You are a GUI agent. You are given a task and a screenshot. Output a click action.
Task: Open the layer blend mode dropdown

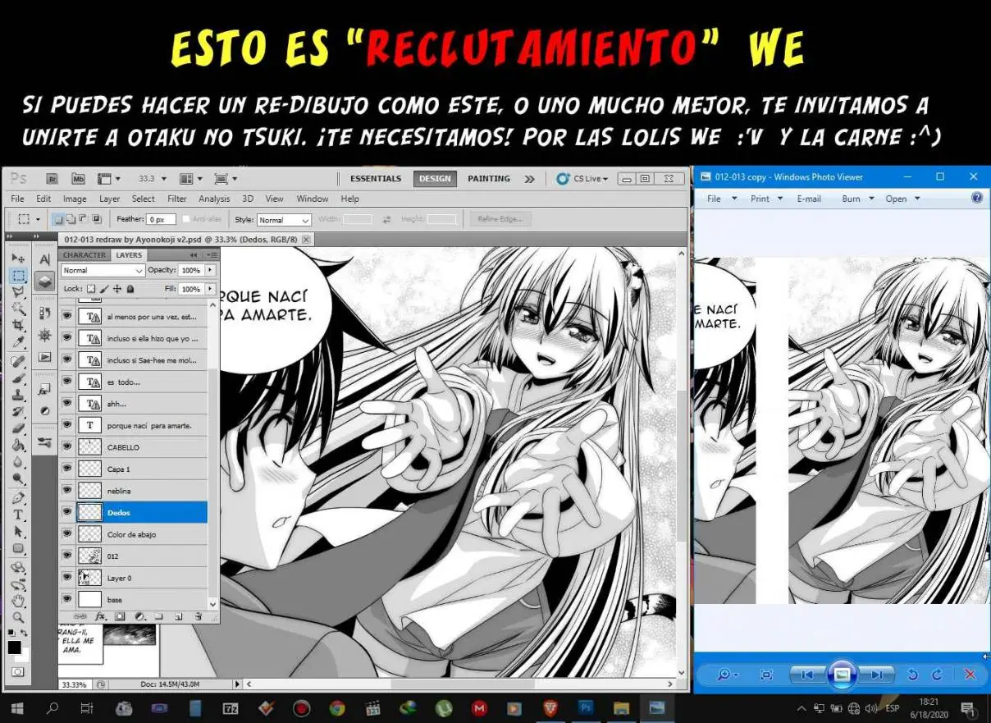point(103,270)
